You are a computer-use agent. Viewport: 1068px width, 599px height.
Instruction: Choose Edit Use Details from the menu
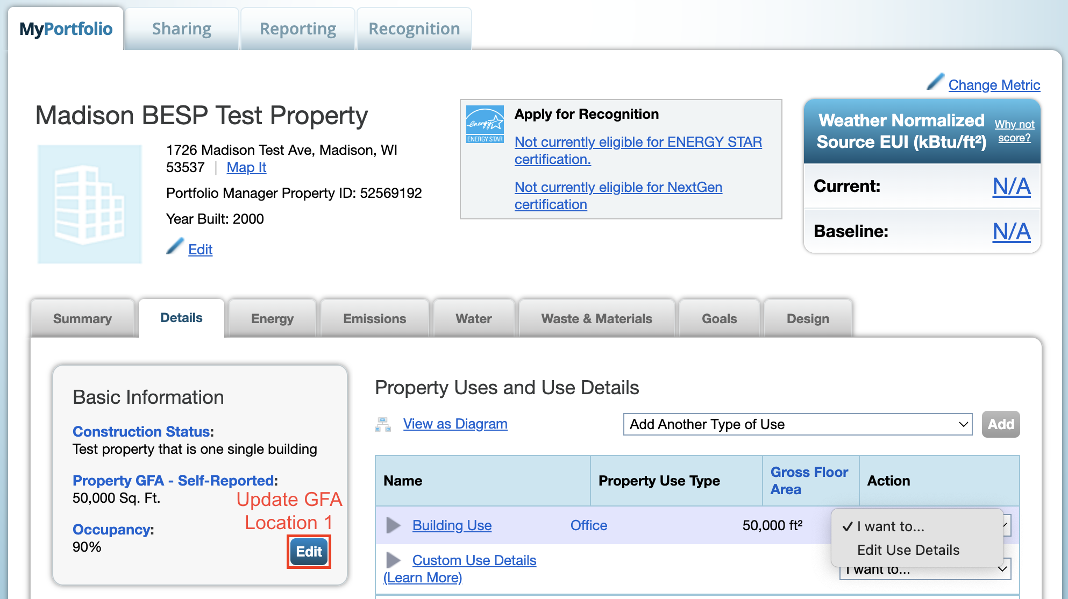(908, 550)
